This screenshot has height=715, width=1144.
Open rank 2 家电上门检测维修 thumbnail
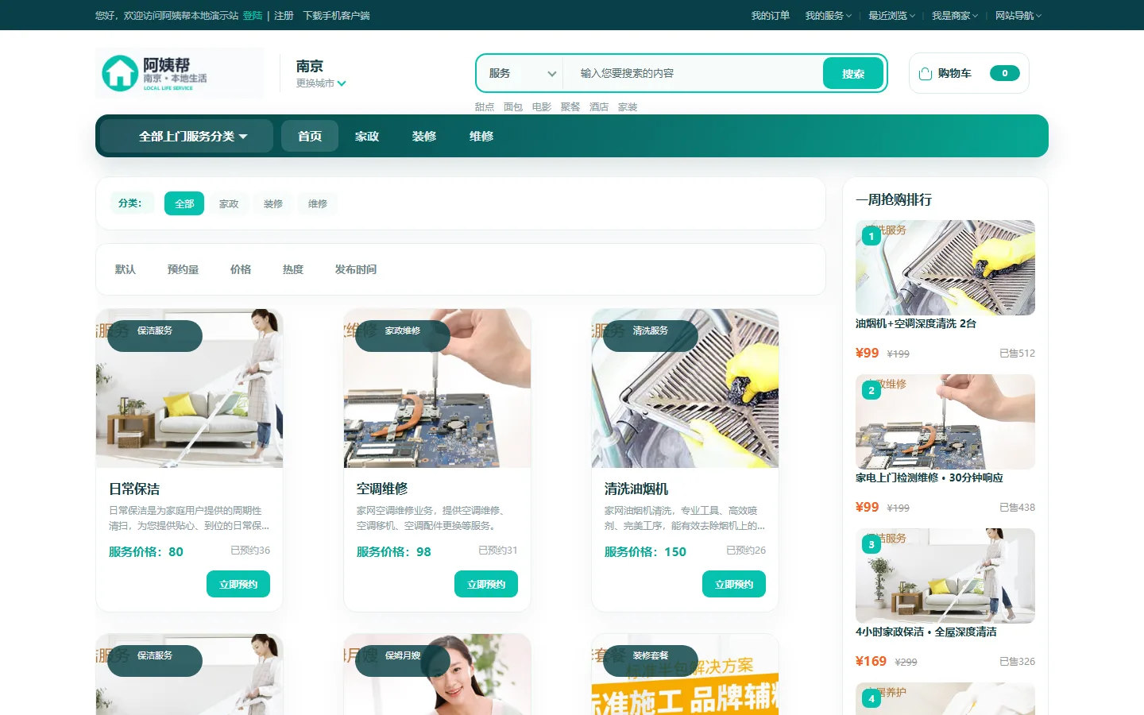pyautogui.click(x=945, y=422)
